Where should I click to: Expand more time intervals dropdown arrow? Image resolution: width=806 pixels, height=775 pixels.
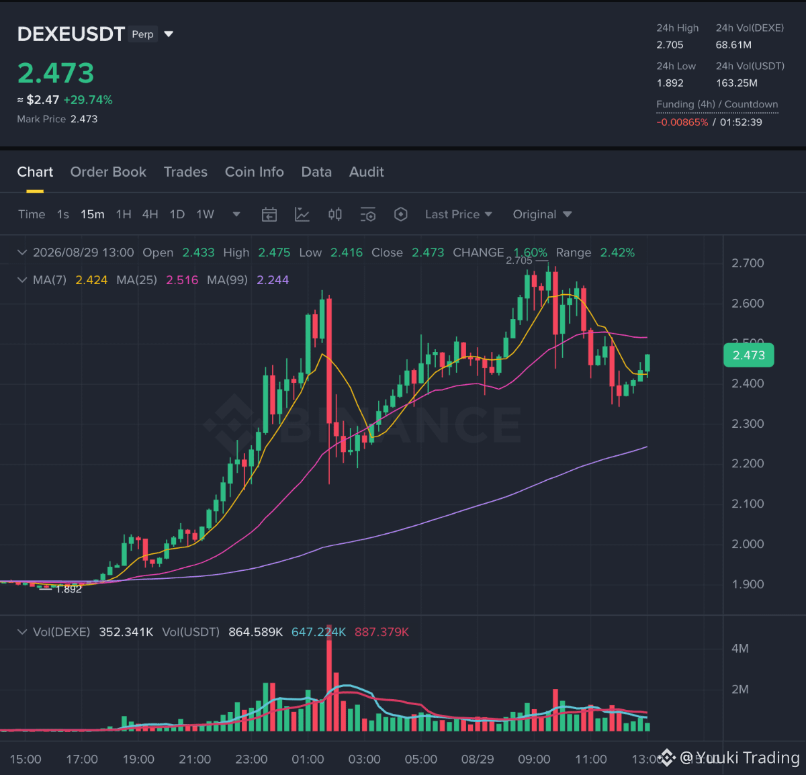(x=236, y=214)
